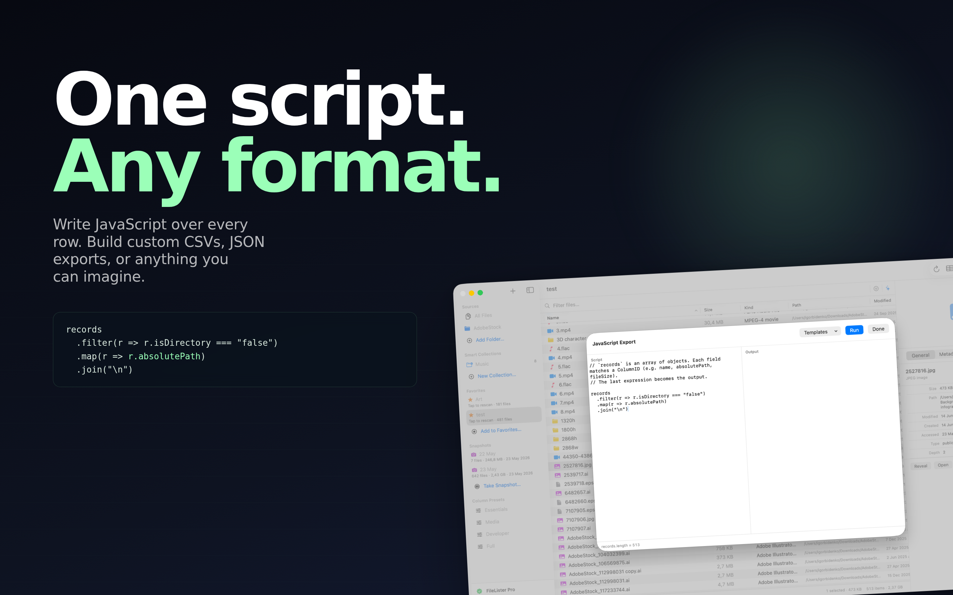Click the New Collection plus-circle icon

pos(472,377)
